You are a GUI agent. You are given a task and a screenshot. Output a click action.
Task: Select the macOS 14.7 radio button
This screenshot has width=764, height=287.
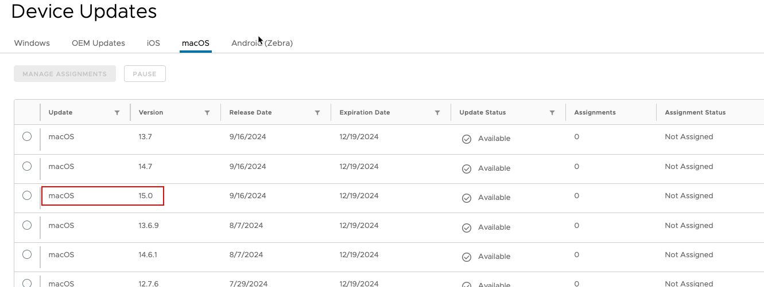(27, 166)
